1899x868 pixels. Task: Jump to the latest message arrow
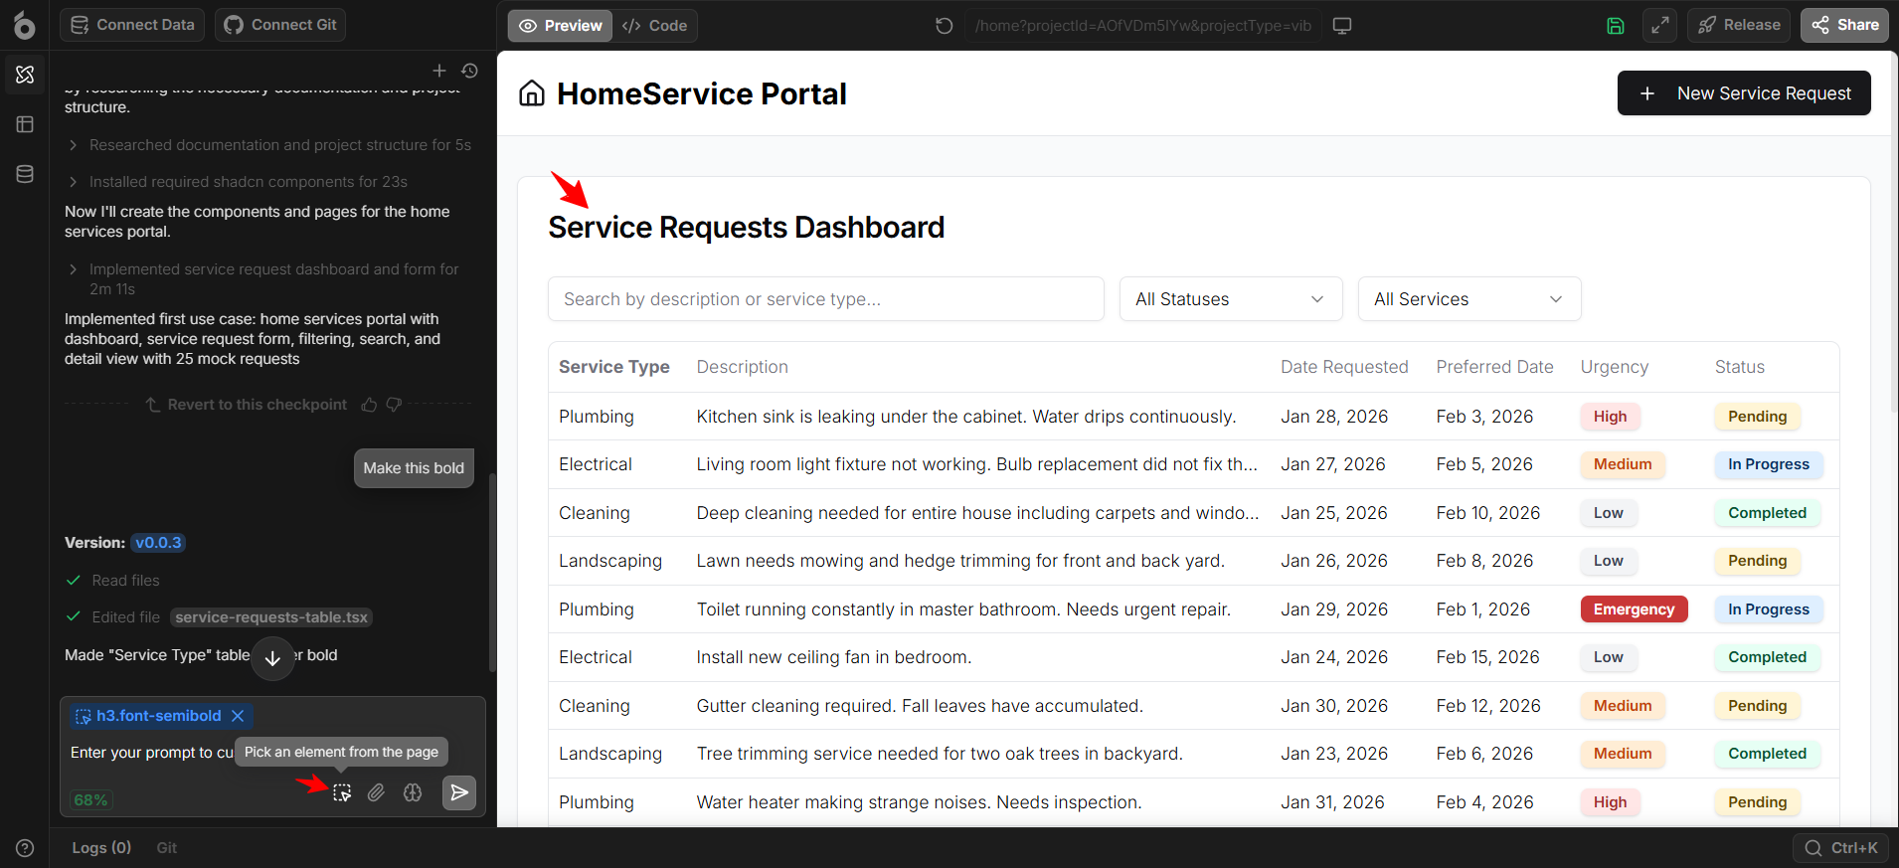click(272, 658)
